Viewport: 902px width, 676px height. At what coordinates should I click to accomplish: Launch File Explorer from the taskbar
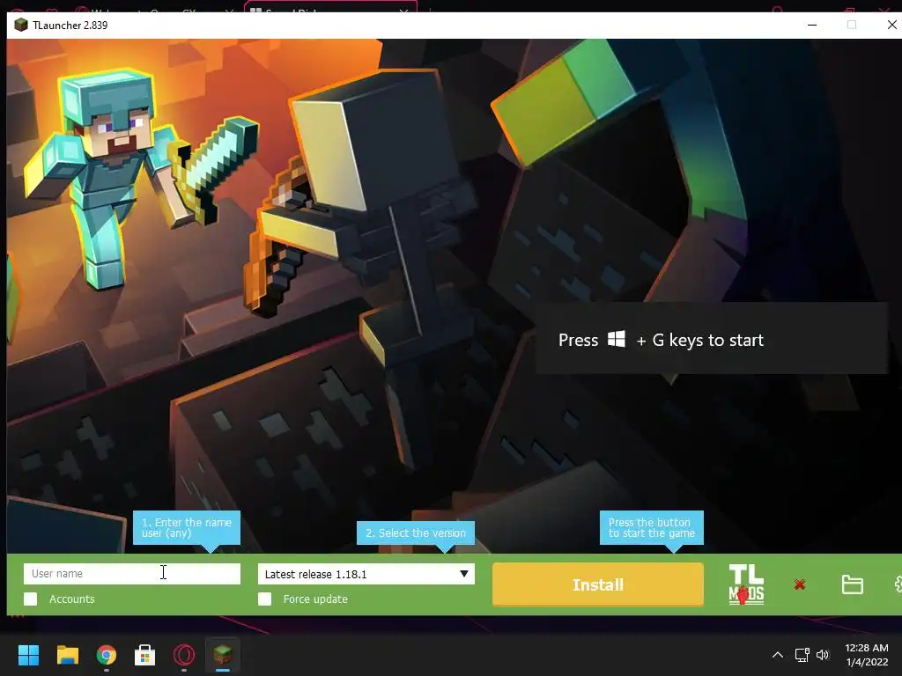tap(67, 655)
